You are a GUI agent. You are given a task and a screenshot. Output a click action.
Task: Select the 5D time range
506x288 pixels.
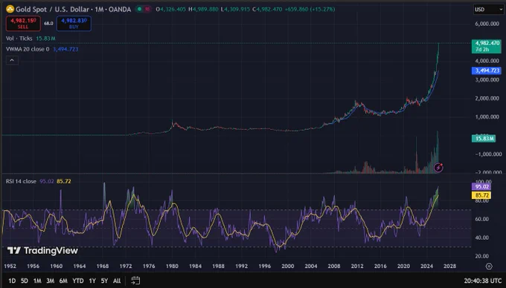(x=25, y=281)
